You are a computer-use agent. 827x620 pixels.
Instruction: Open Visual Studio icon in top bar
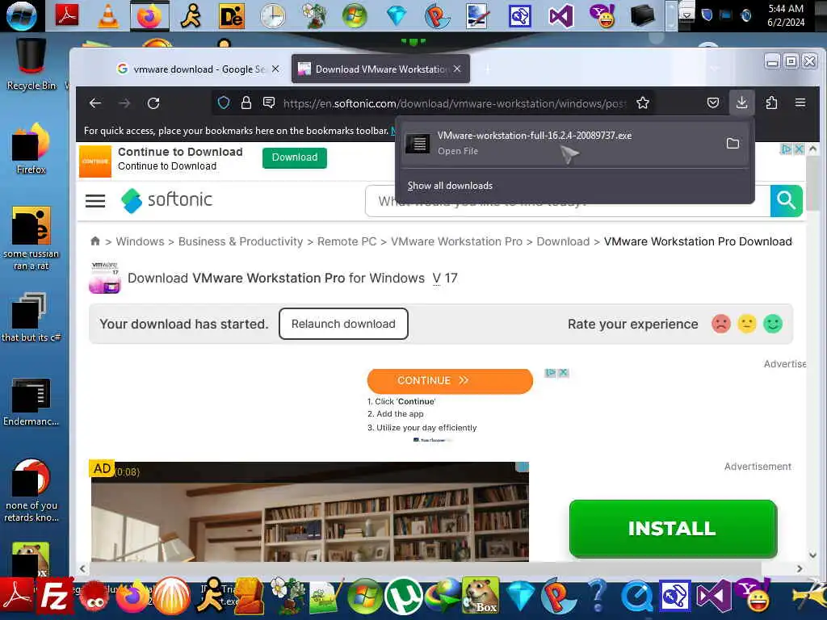pyautogui.click(x=560, y=16)
